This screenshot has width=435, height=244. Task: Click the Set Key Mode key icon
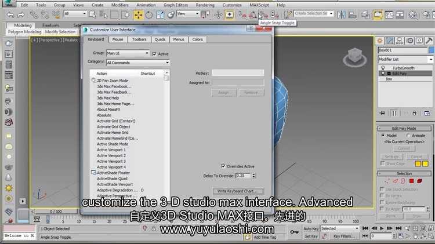point(294,232)
